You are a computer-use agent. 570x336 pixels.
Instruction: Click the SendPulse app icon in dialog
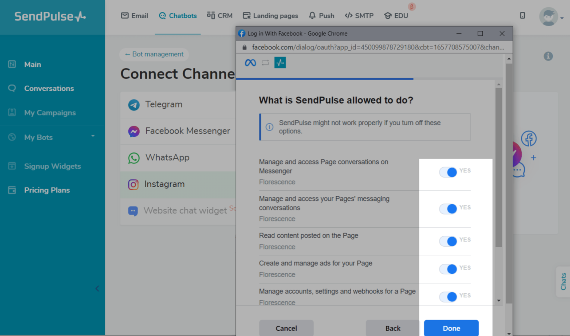280,63
